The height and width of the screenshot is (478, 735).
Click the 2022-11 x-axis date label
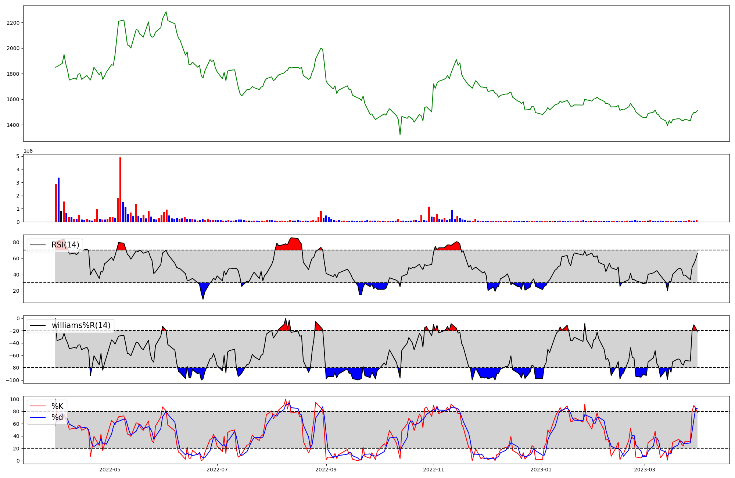tap(434, 470)
